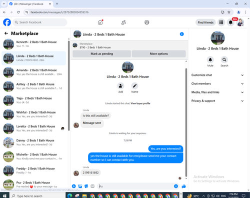
Task: Mute the Liinda conversation
Action: coord(210,59)
